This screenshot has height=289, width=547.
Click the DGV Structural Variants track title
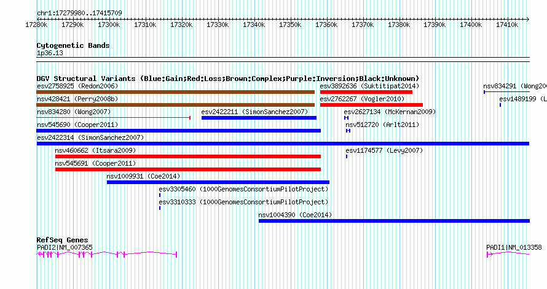click(228, 79)
